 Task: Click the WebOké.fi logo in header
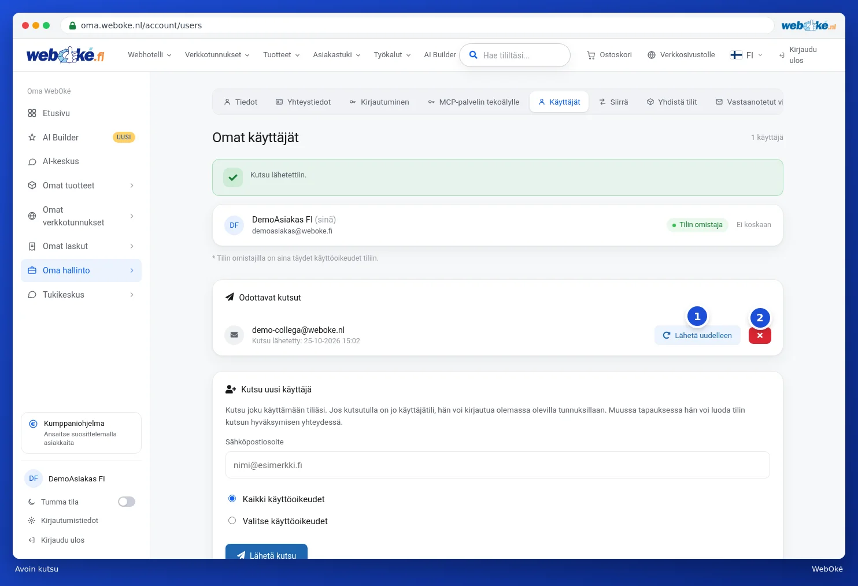tap(65, 55)
